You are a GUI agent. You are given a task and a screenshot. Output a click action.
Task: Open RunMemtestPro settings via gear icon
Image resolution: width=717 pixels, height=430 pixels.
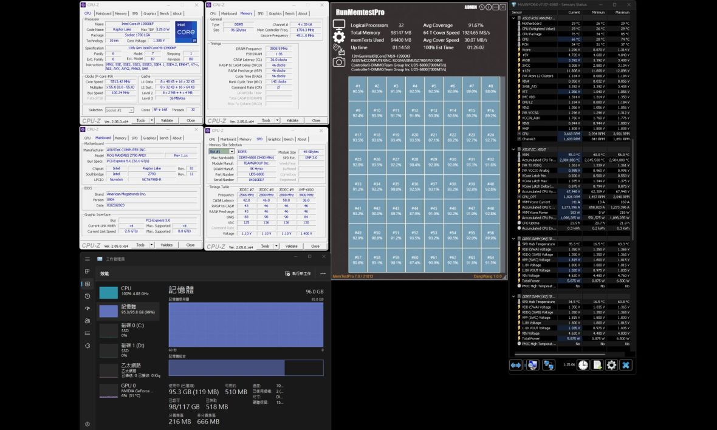click(x=338, y=36)
